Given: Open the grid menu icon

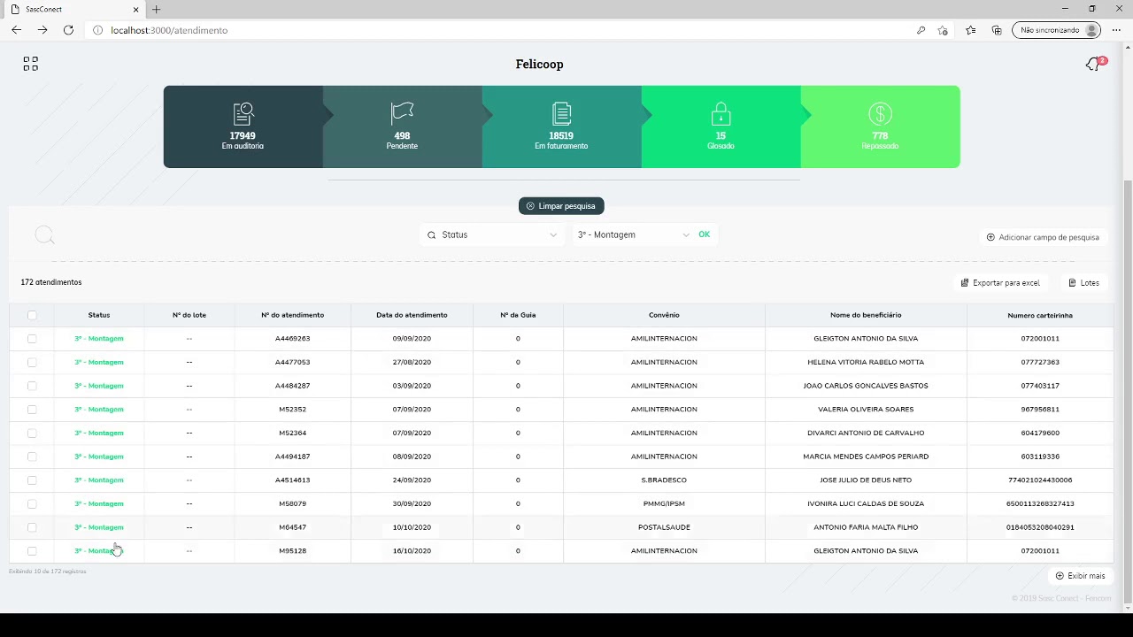Looking at the screenshot, I should (x=31, y=64).
